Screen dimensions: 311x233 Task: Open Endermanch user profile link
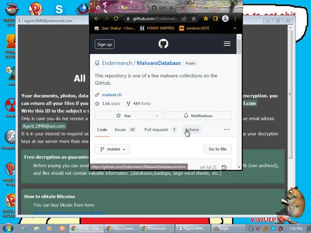pos(117,63)
